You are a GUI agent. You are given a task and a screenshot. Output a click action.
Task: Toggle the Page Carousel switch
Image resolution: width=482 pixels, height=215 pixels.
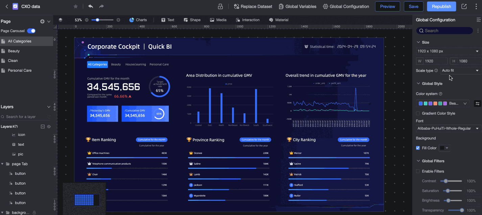tap(31, 31)
